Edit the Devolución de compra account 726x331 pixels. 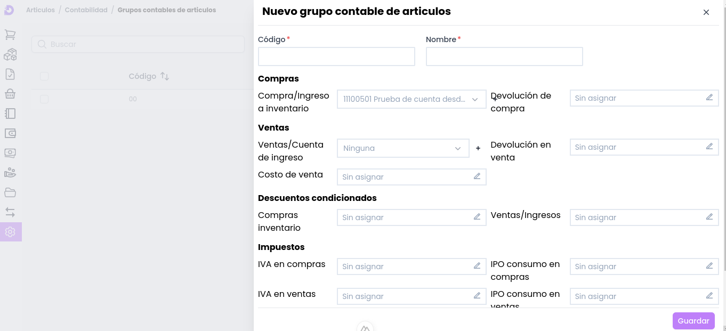(709, 98)
